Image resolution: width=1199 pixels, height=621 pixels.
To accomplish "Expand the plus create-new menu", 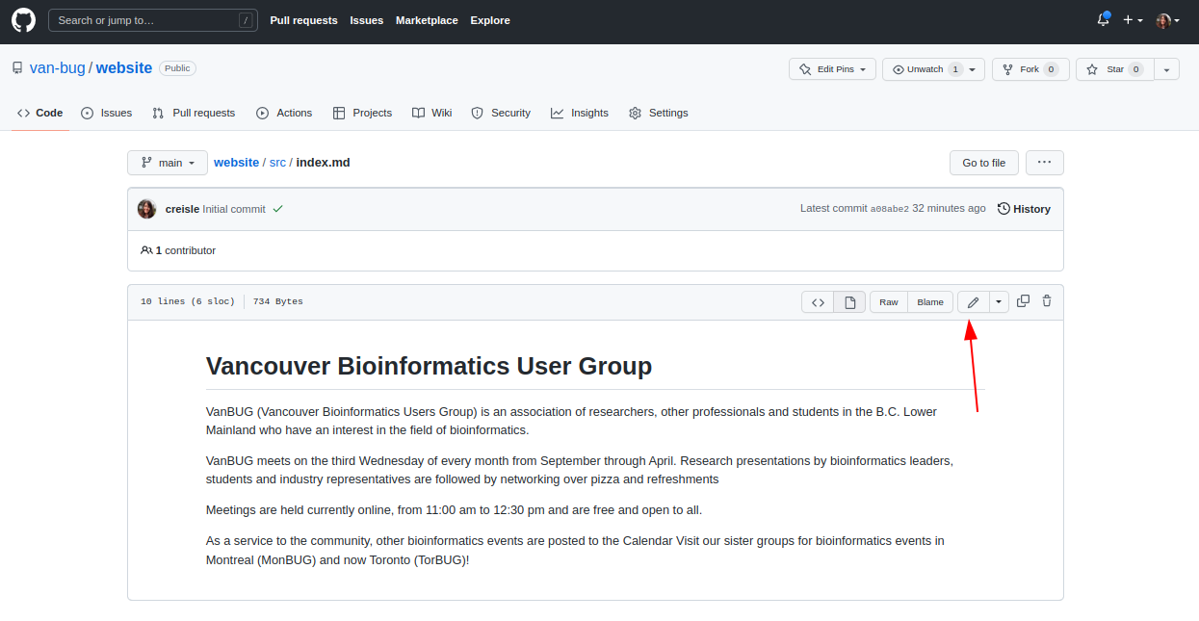I will pos(1134,20).
